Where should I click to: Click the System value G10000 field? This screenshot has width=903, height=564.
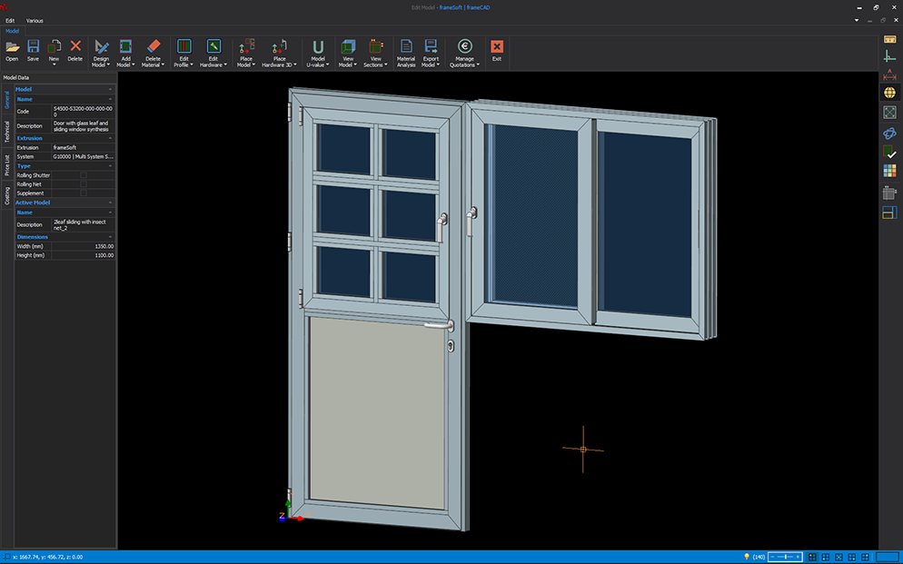pyautogui.click(x=84, y=156)
